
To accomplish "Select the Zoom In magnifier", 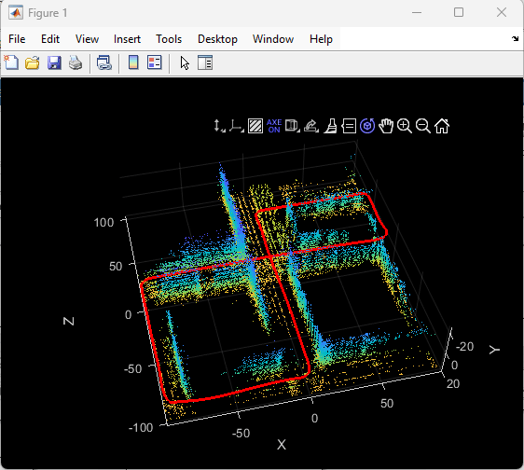I will coord(405,126).
